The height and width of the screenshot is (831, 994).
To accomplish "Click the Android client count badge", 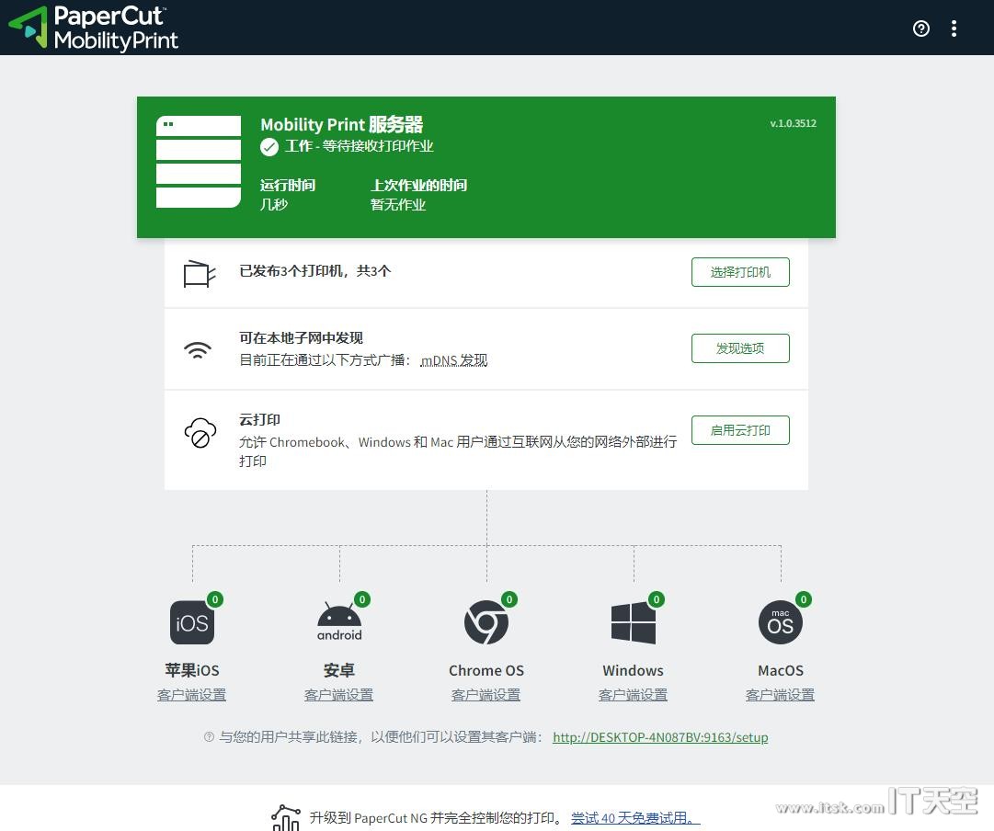I will pos(362,599).
